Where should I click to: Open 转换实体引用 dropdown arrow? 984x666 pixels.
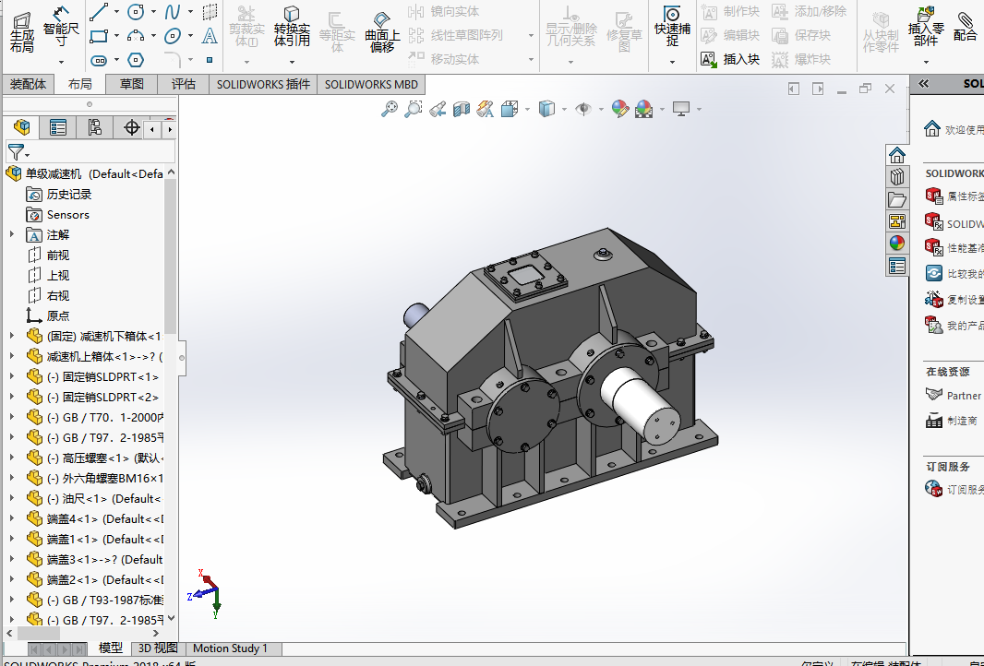coord(292,62)
